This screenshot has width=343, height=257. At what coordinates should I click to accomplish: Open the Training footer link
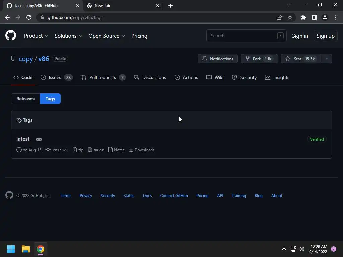[239, 196]
